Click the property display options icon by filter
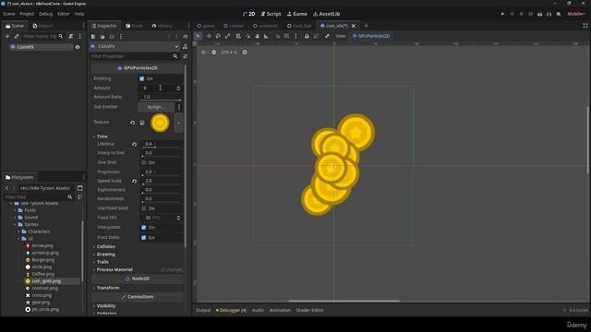 [185, 56]
